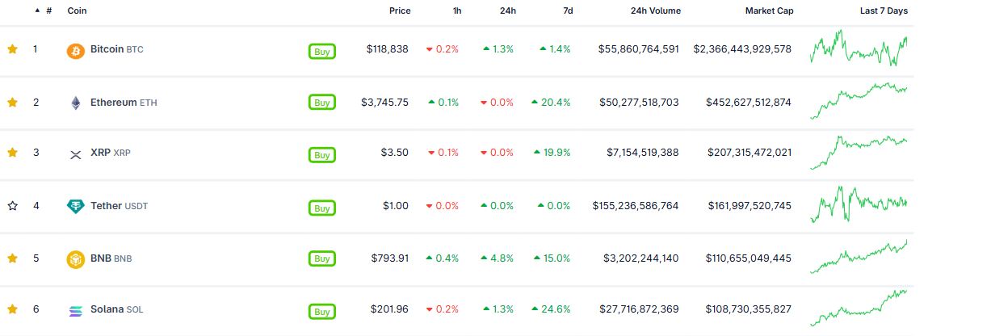Click the Solana logo icon
The height and width of the screenshot is (336, 991).
click(x=75, y=310)
